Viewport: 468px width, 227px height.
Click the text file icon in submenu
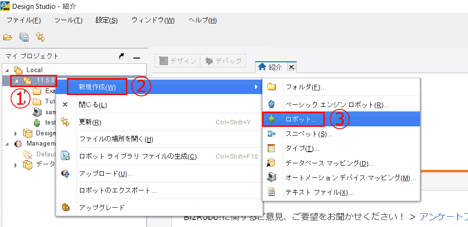click(x=271, y=192)
